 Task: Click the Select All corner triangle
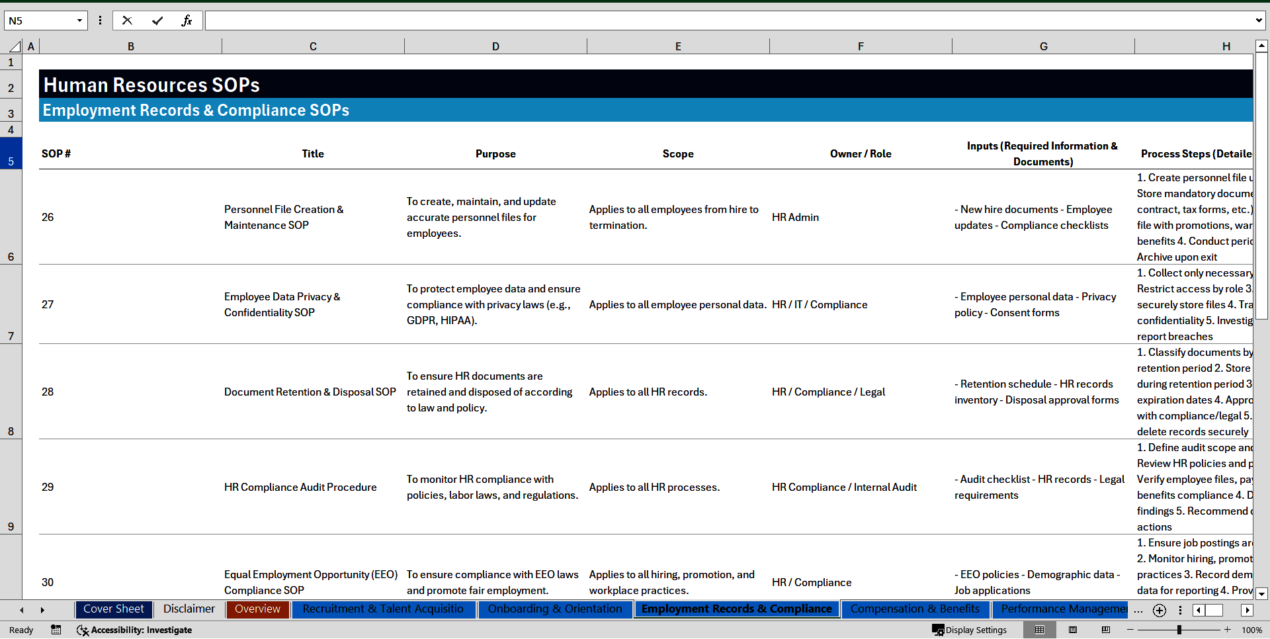[15, 46]
